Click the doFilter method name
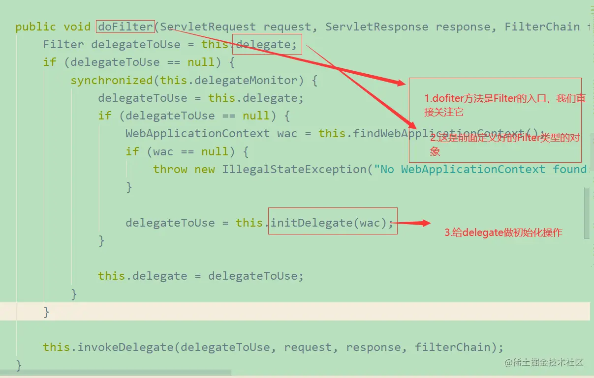Image resolution: width=594 pixels, height=378 pixels. pyautogui.click(x=125, y=27)
